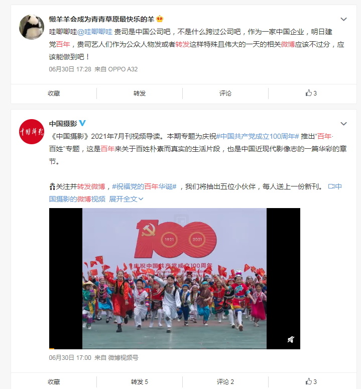Open the chevron menu on first post

click(x=343, y=19)
